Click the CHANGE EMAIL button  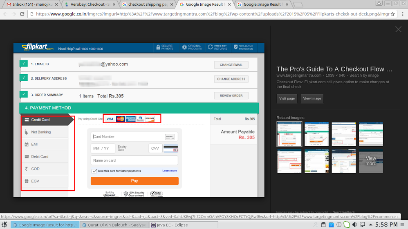point(231,65)
